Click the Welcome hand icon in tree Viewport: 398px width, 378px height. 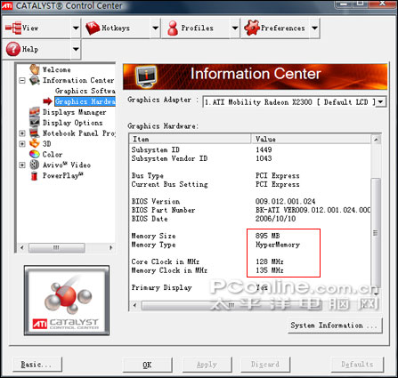point(35,69)
